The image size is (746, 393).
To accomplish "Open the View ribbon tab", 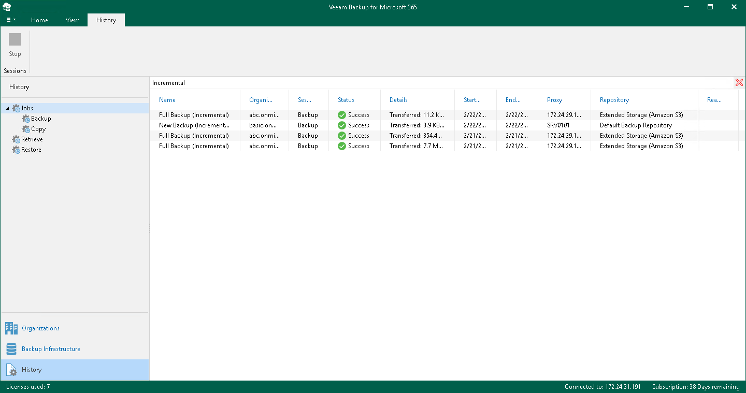I will (72, 20).
